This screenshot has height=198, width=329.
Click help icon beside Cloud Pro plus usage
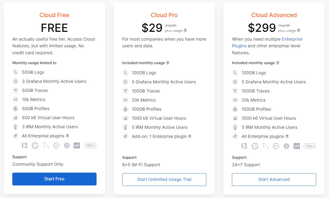point(185,31)
